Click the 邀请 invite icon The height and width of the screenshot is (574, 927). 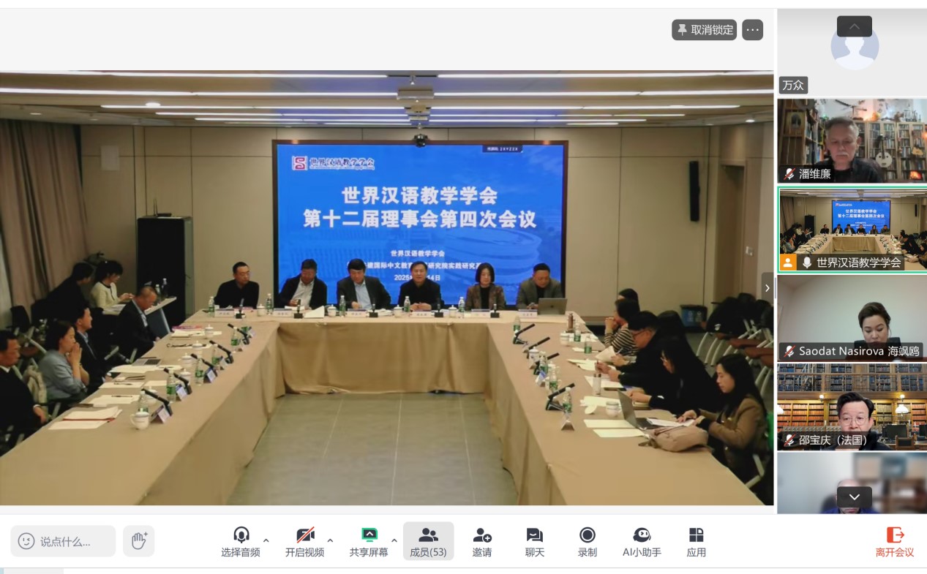pyautogui.click(x=481, y=542)
